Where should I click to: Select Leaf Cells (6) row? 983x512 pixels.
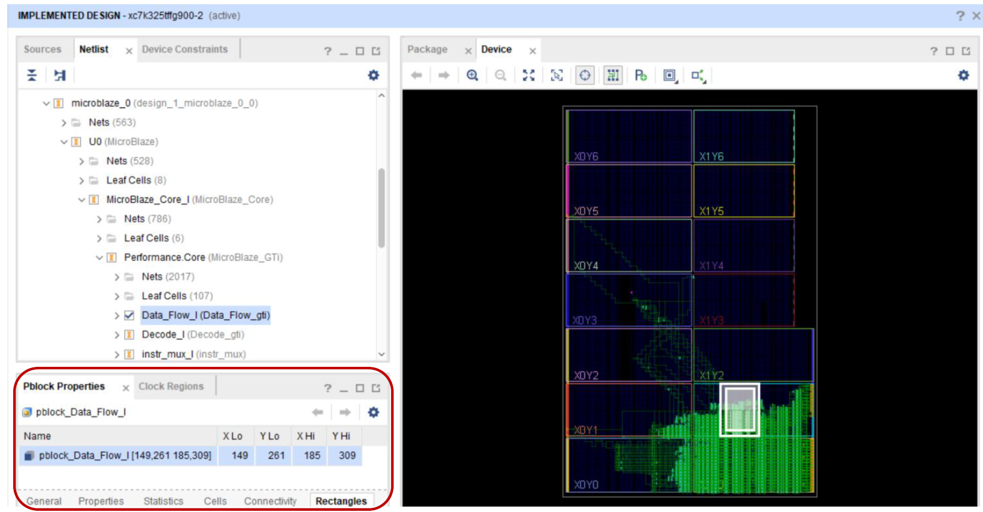154,239
